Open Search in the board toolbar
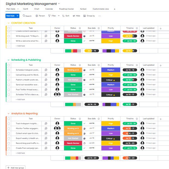This screenshot has height=169, width=169. pyautogui.click(x=27, y=16)
